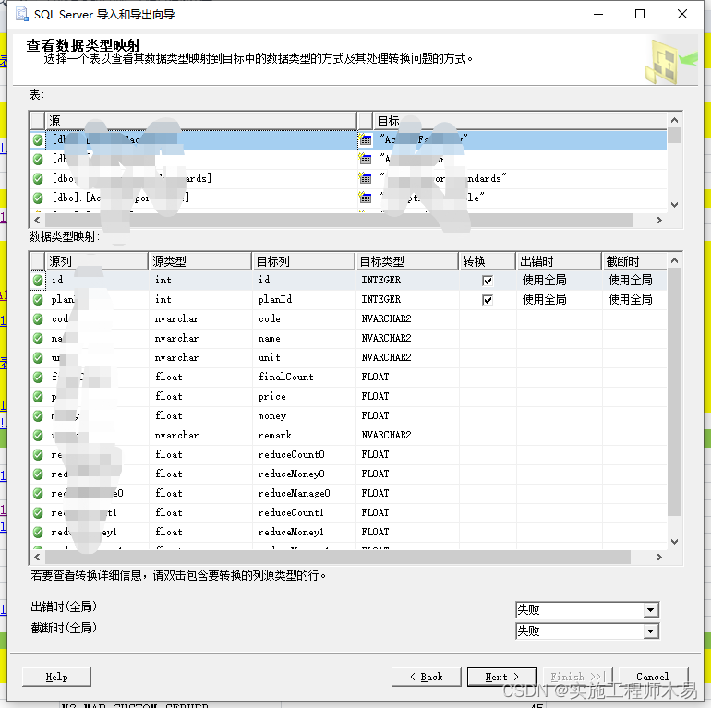Screen dimensions: 711x708
Task: Click the 源列 column header
Action: (x=97, y=261)
